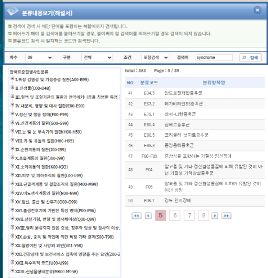
Task: Open row F06.7 경도 인지장애
Action: [195, 201]
